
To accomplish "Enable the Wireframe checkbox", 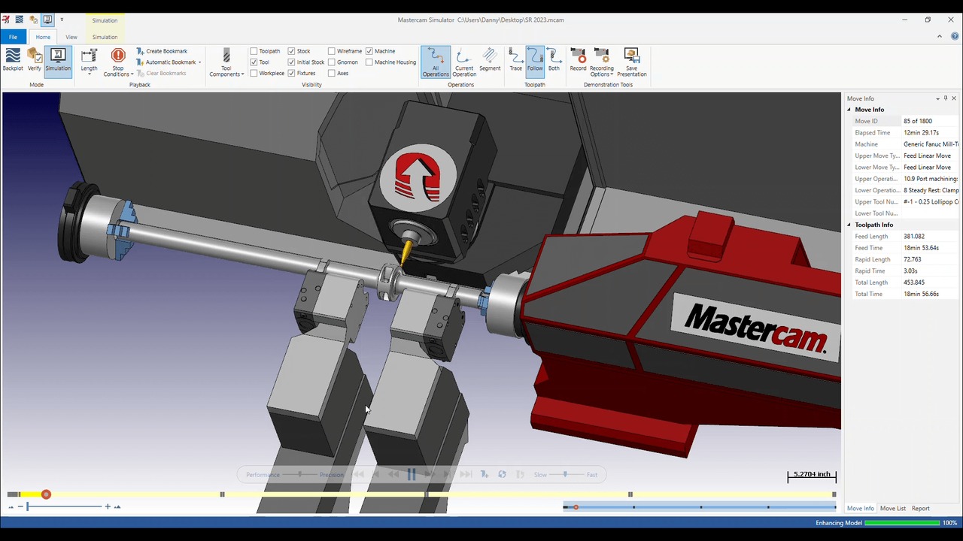I will (332, 51).
